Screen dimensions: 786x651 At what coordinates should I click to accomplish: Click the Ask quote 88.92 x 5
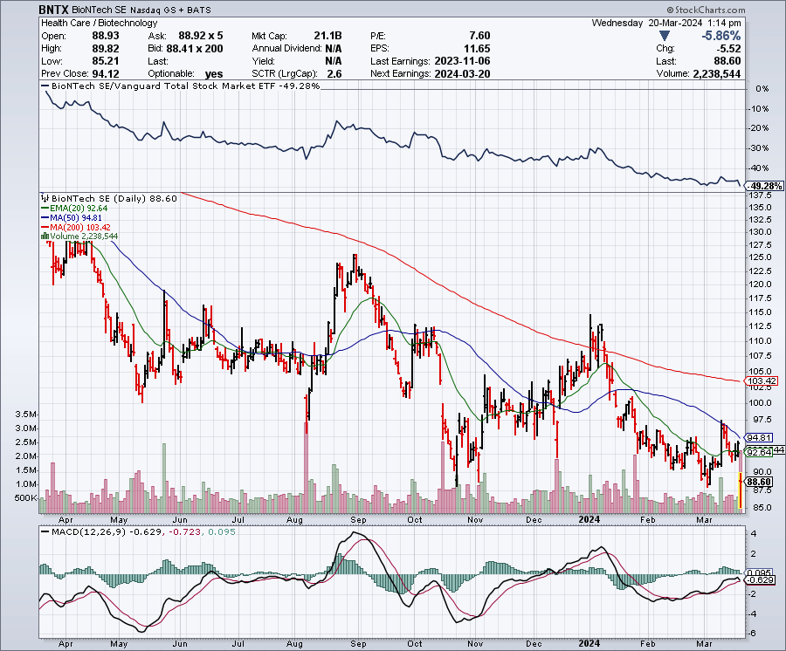(201, 36)
